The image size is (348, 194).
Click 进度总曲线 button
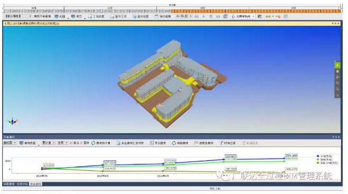pos(204,143)
